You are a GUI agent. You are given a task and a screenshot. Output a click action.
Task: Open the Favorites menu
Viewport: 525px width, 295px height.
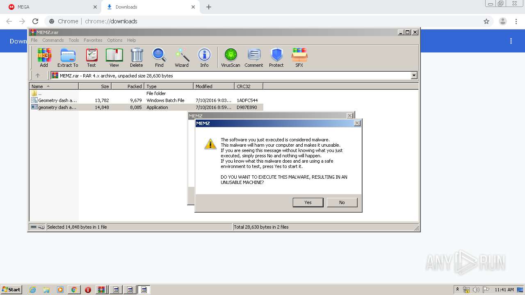pos(93,40)
